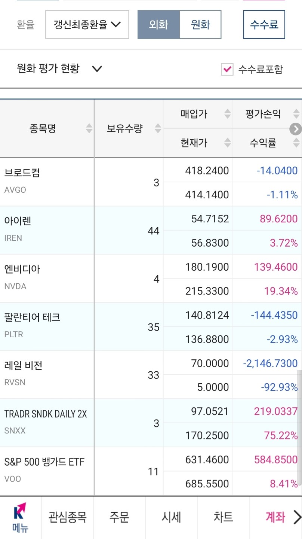This screenshot has height=539, width=302.
Task: Select the 팔란티어 테크 stock name
Action: 33,317
